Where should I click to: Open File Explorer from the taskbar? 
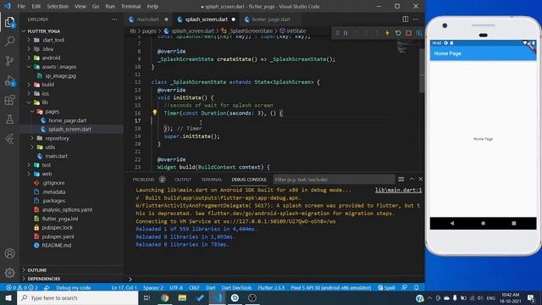pyautogui.click(x=182, y=297)
